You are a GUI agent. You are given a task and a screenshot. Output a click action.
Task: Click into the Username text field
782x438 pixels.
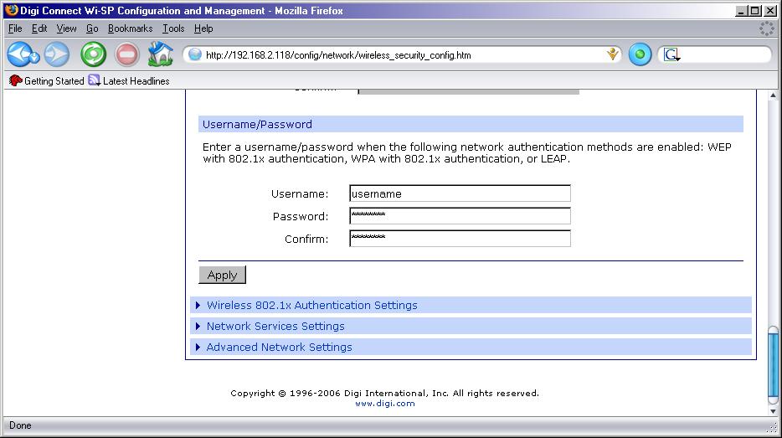460,194
